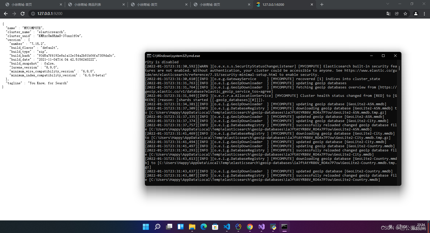The width and height of the screenshot is (430, 233).
Task: Select the active 127.0.0.1:9200 tab
Action: pyautogui.click(x=285, y=4)
